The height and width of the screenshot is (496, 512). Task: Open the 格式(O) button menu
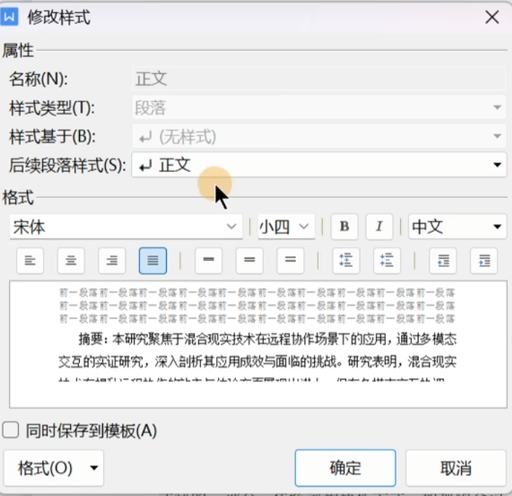tap(54, 468)
